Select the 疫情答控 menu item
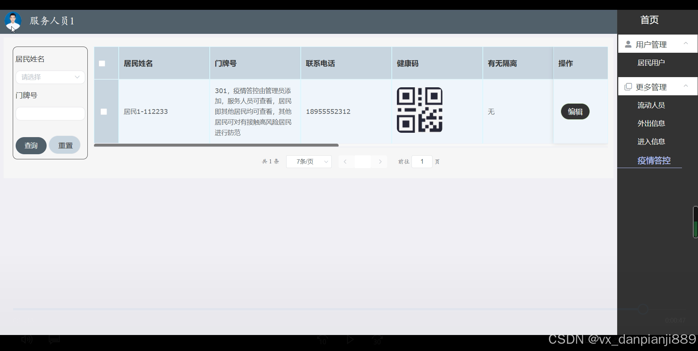The image size is (698, 351). click(x=654, y=160)
